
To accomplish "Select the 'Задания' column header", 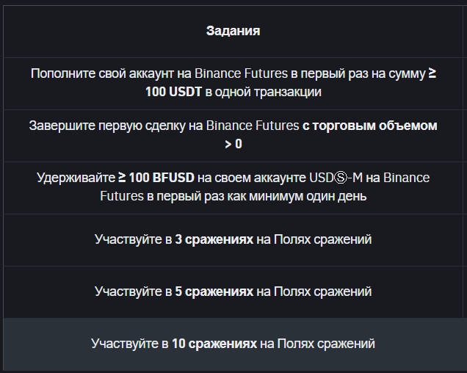I will (x=233, y=31).
